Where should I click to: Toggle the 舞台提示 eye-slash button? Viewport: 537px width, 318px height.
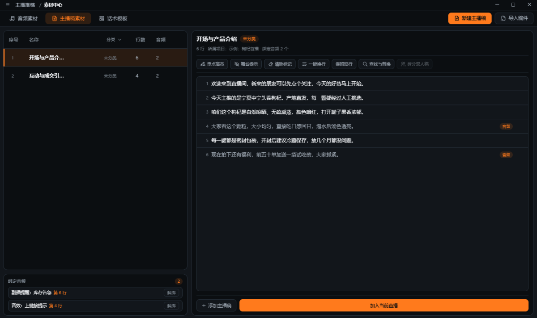247,64
